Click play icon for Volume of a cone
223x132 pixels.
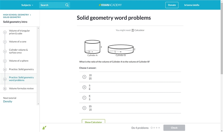5,42
